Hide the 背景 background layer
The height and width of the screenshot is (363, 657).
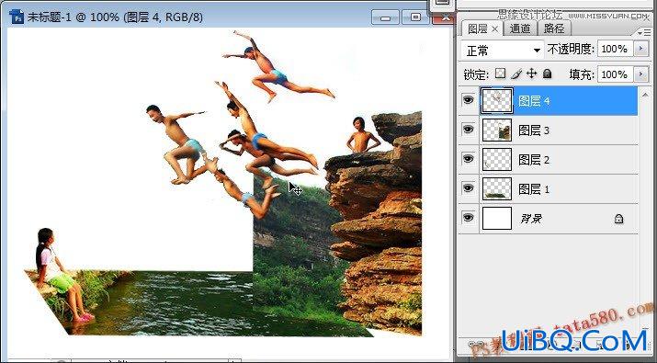[x=468, y=218]
